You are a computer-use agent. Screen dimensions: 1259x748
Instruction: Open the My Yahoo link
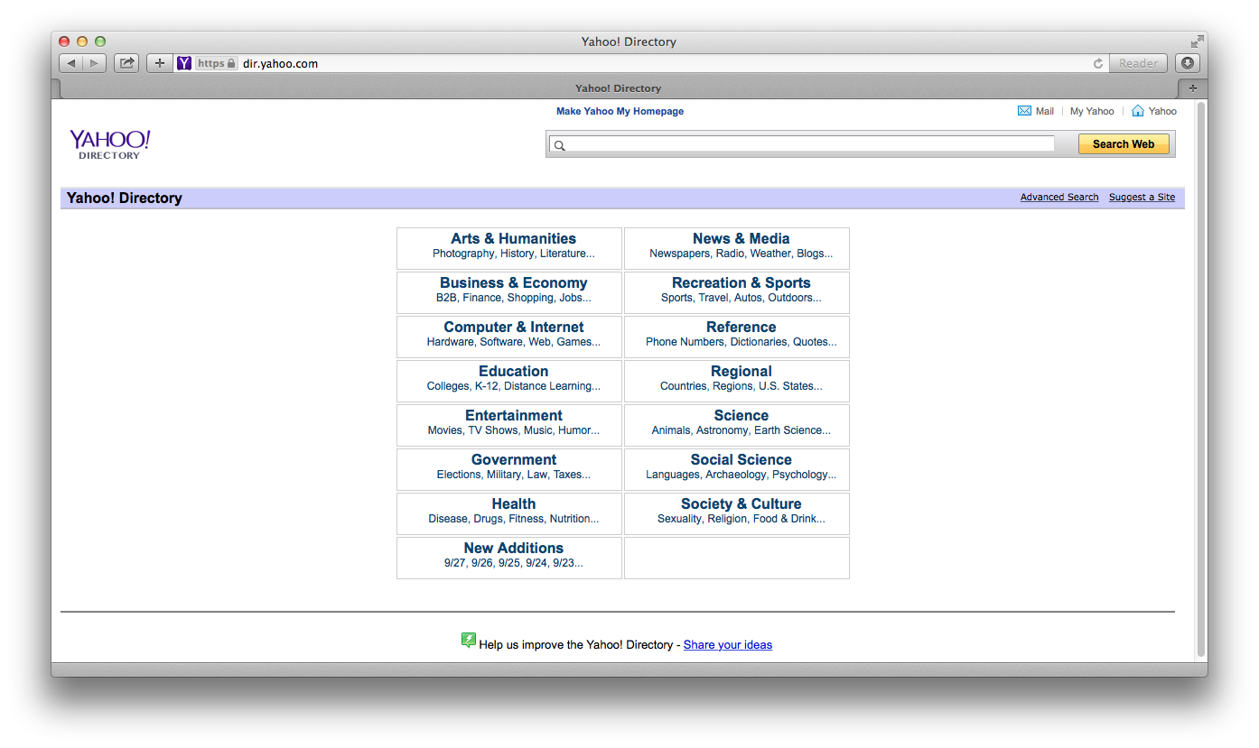(x=1092, y=111)
